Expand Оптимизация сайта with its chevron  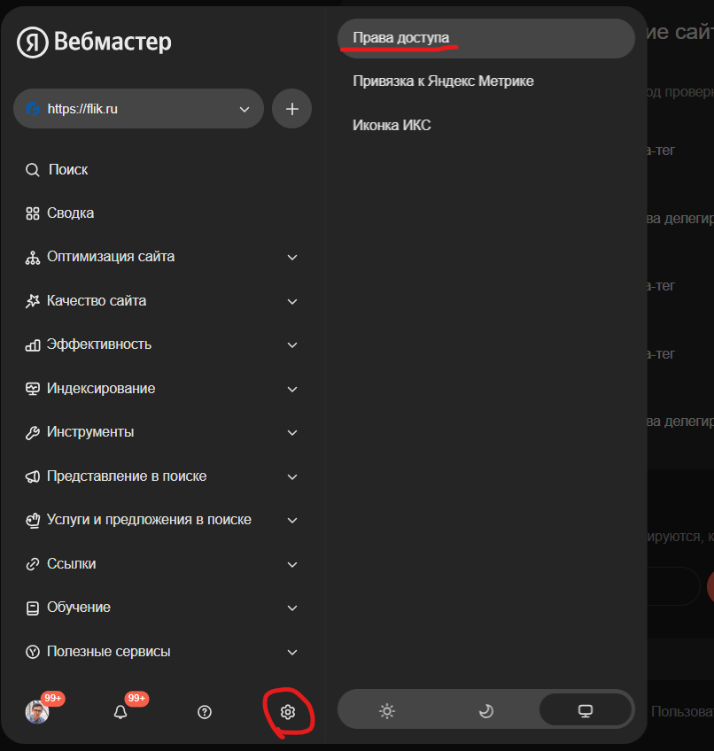tap(292, 258)
